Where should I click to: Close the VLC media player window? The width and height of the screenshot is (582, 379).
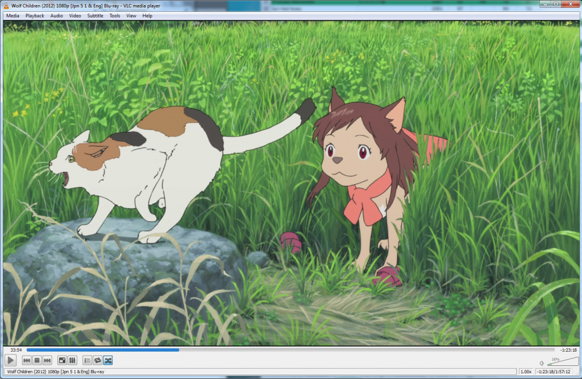point(571,4)
